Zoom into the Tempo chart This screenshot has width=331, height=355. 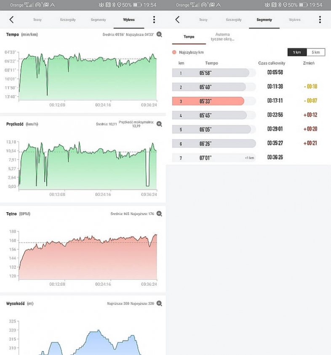coord(159,35)
